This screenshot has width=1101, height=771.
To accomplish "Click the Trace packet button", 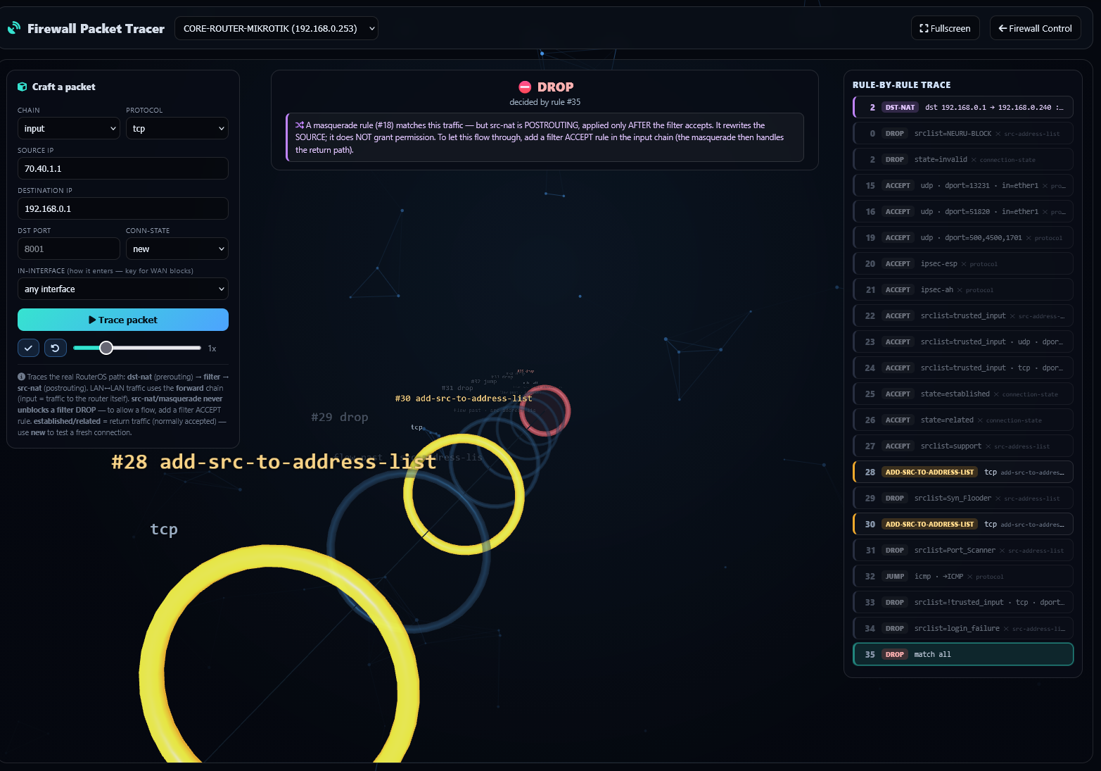I will click(x=123, y=320).
